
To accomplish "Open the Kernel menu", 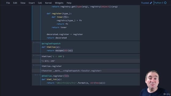I will click(48, 3).
